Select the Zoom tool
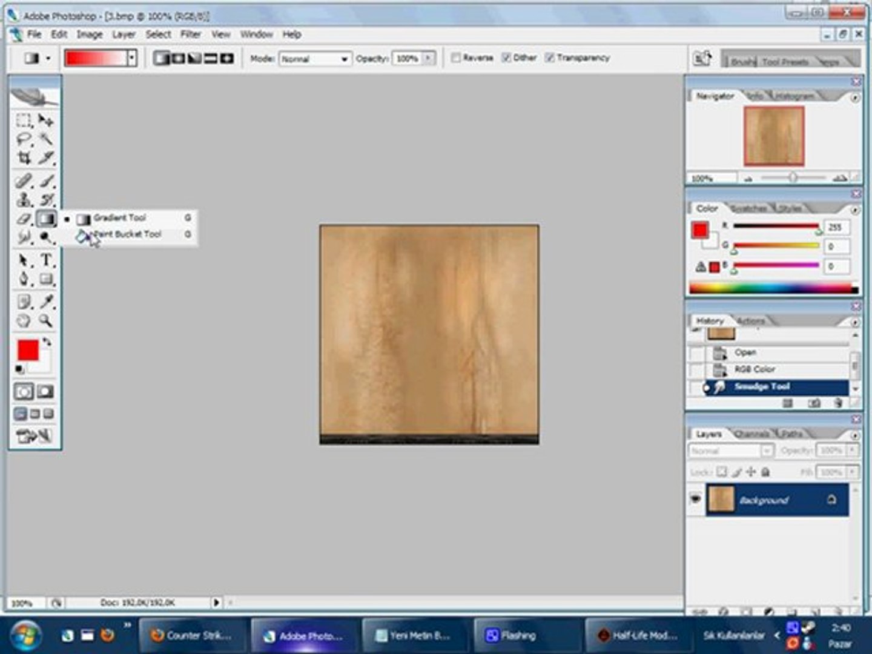Screen dimensions: 872x654 pos(46,320)
